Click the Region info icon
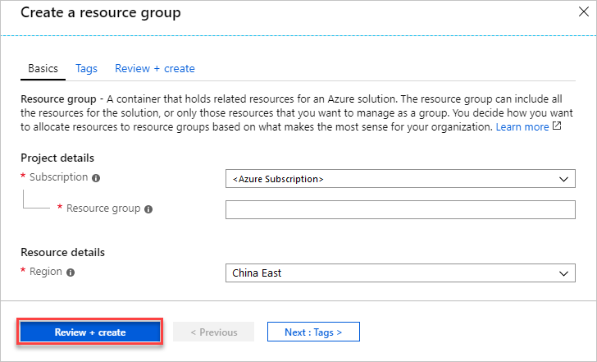Screen dimensions: 597x362 [x=71, y=273]
